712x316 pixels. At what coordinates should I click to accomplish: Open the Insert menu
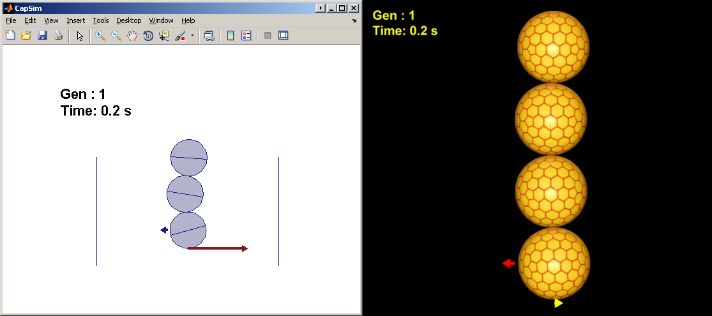click(x=75, y=20)
